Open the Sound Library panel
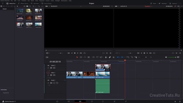 pyautogui.click(x=46, y=3)
